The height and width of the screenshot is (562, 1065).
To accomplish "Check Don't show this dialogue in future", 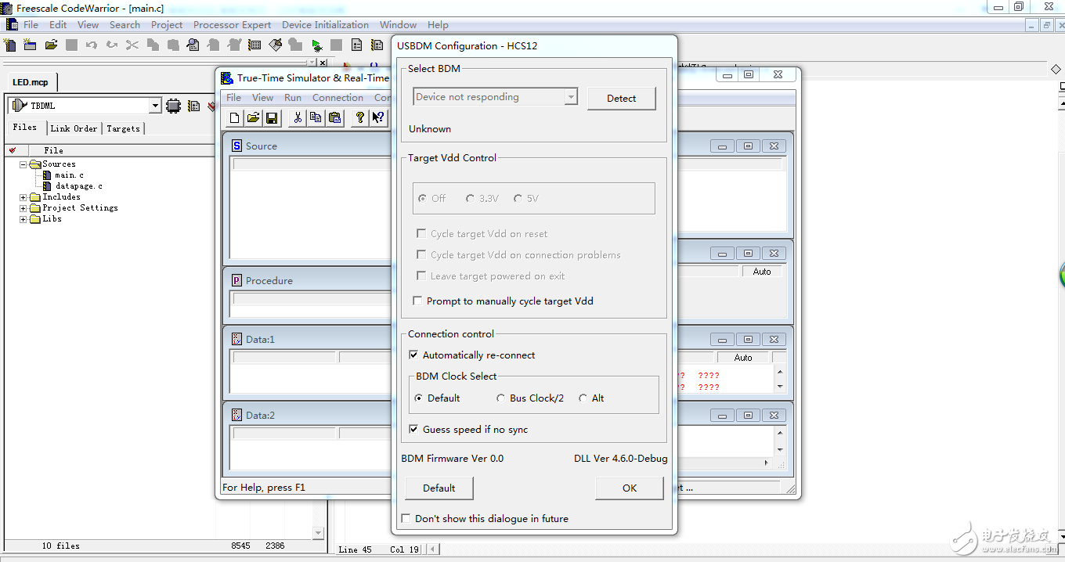I will [x=406, y=518].
